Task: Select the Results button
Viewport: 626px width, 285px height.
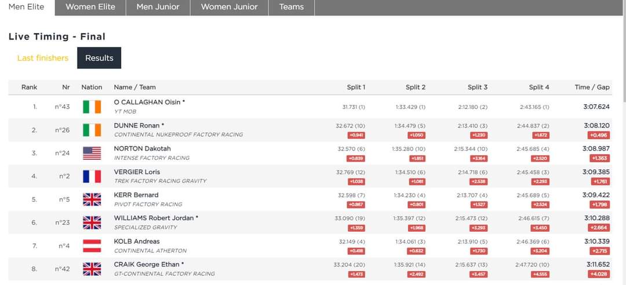Action: [99, 58]
